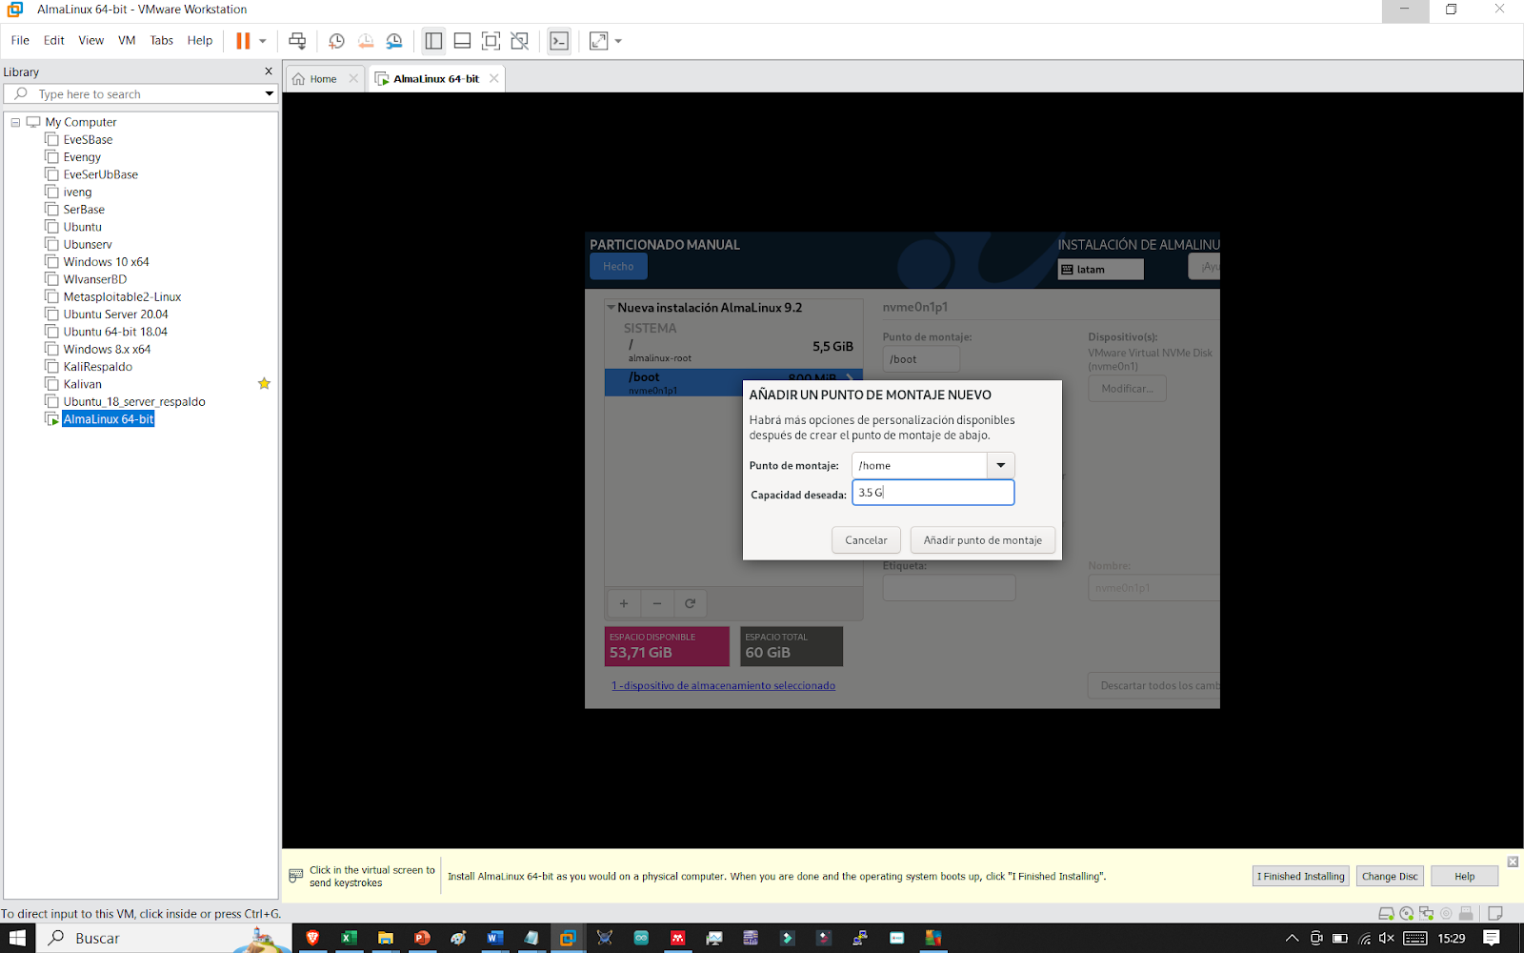Open the Help menu
Image resolution: width=1524 pixels, height=953 pixels.
[x=200, y=40]
